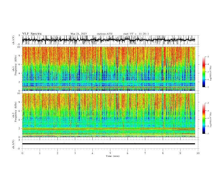The height and width of the screenshot is (172, 223).
Task: Click the '3' tick on the time axis
Action: (75, 153)
